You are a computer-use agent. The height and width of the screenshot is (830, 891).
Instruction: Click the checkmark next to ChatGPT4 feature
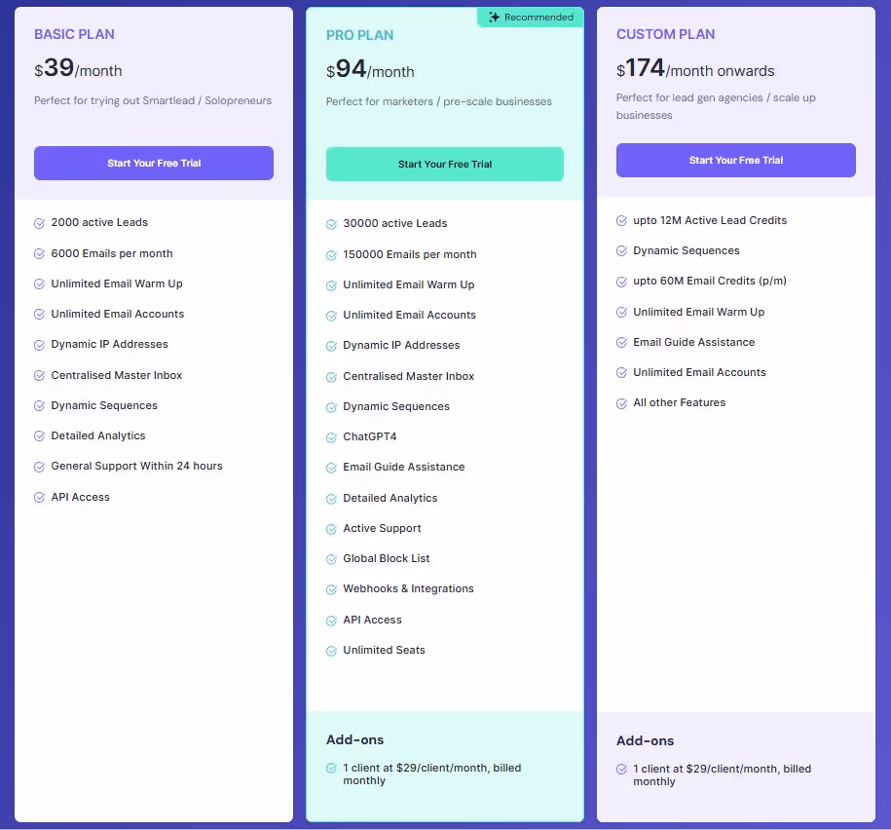[x=330, y=436]
